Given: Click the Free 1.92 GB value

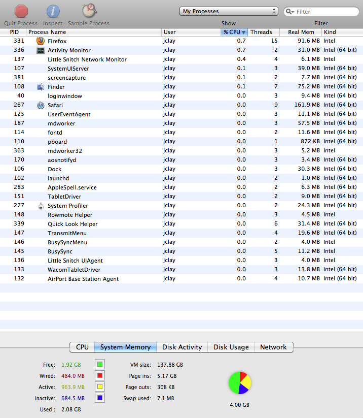Looking at the screenshot, I should click(x=71, y=365).
